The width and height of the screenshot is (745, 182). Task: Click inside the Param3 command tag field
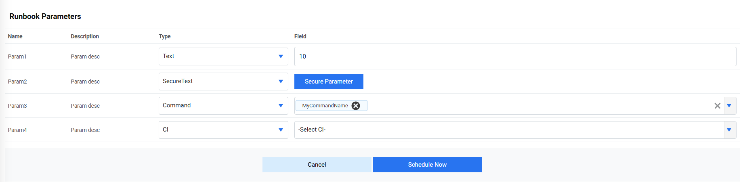[537, 106]
